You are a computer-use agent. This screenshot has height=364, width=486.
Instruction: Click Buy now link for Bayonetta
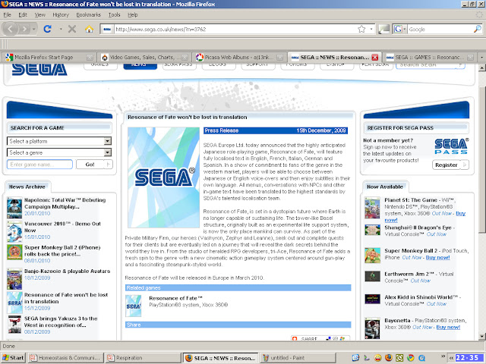click(448, 327)
